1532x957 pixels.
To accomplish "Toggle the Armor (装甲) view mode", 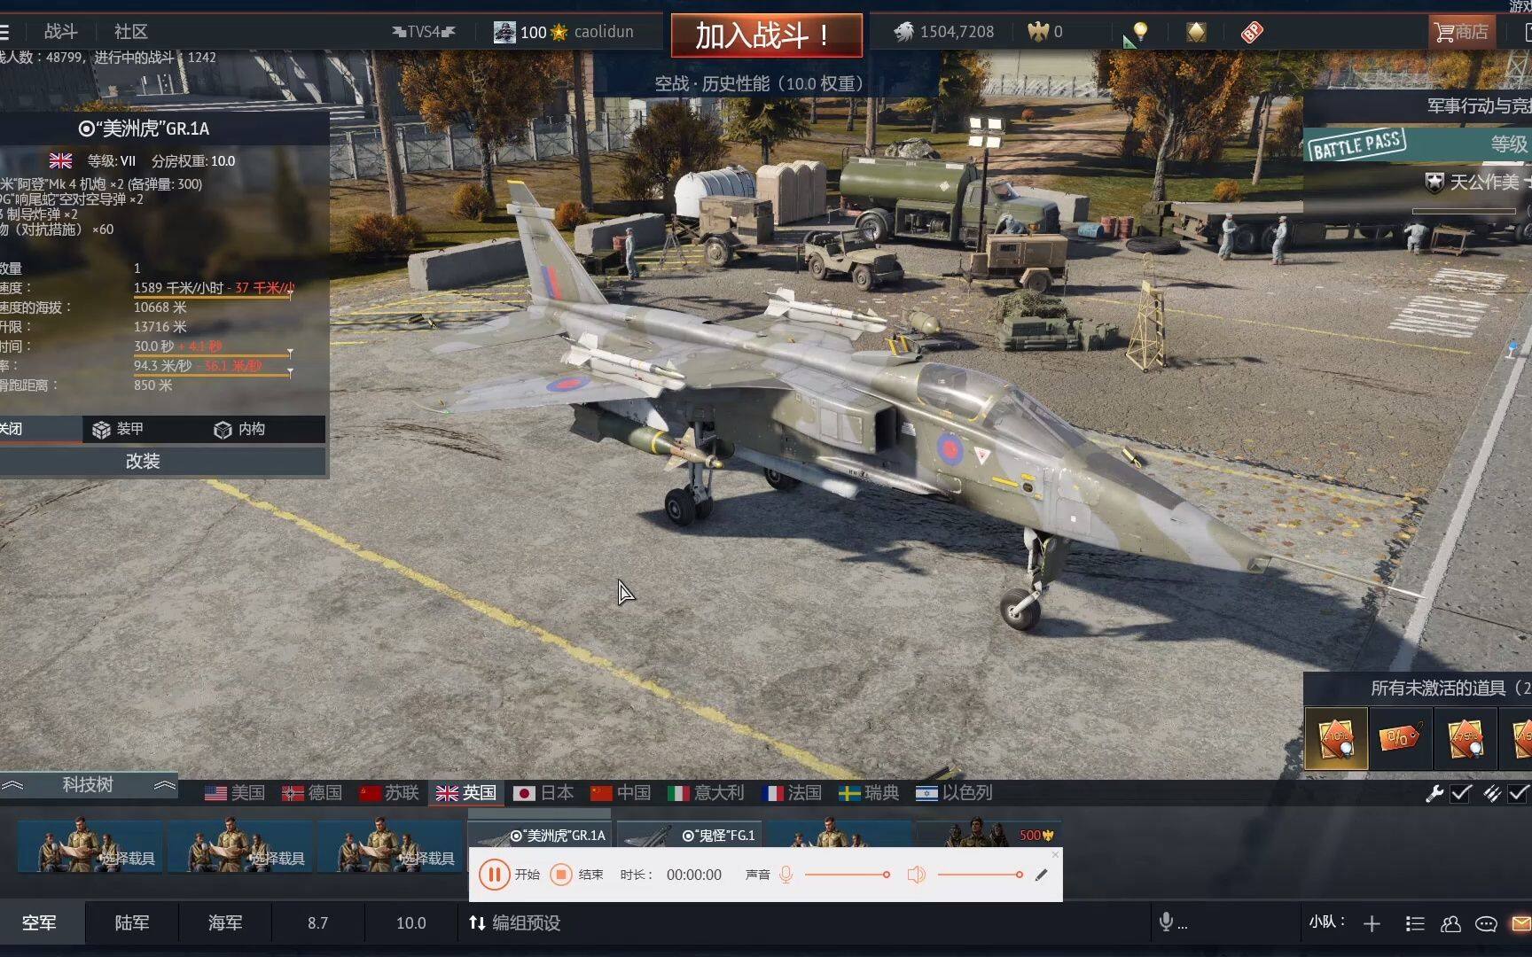I will [119, 429].
